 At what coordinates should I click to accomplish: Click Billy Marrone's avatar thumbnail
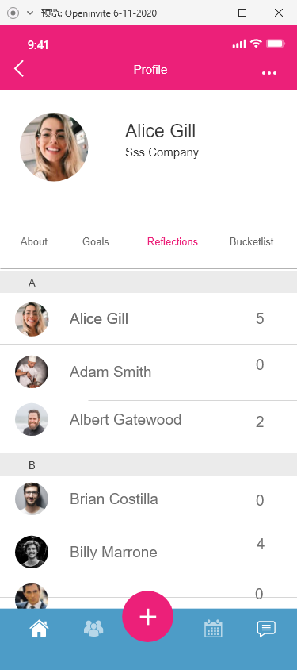pos(32,552)
